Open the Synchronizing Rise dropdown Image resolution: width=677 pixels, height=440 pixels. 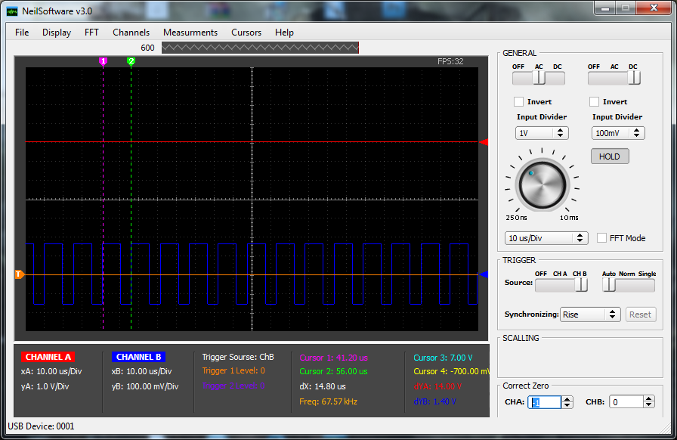tap(590, 315)
